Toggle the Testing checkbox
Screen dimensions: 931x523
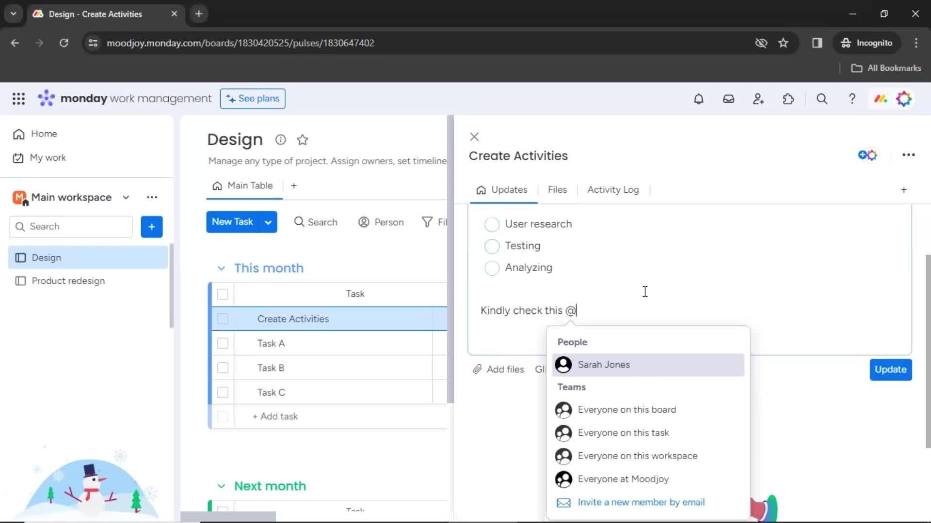click(x=492, y=246)
